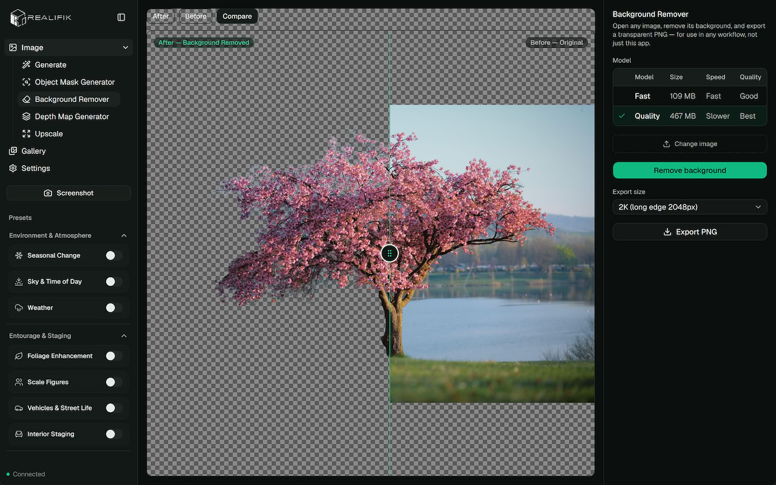Open Generate in the sidebar
776x485 pixels.
point(50,65)
